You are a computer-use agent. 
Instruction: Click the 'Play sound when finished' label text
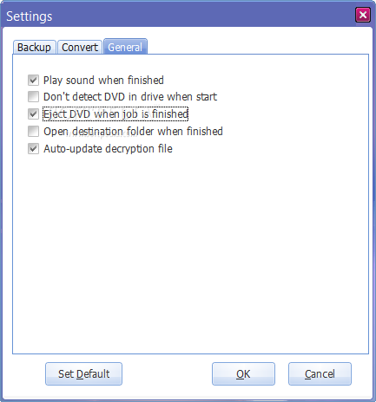pyautogui.click(x=103, y=81)
